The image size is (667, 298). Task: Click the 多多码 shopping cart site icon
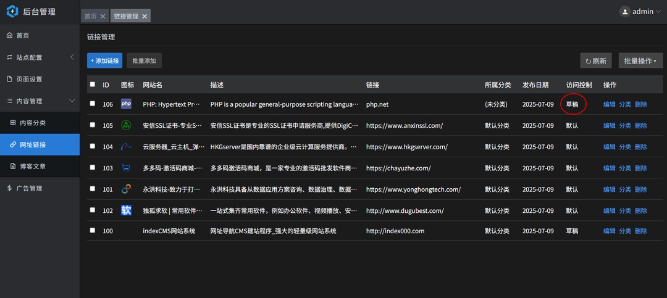click(x=126, y=168)
